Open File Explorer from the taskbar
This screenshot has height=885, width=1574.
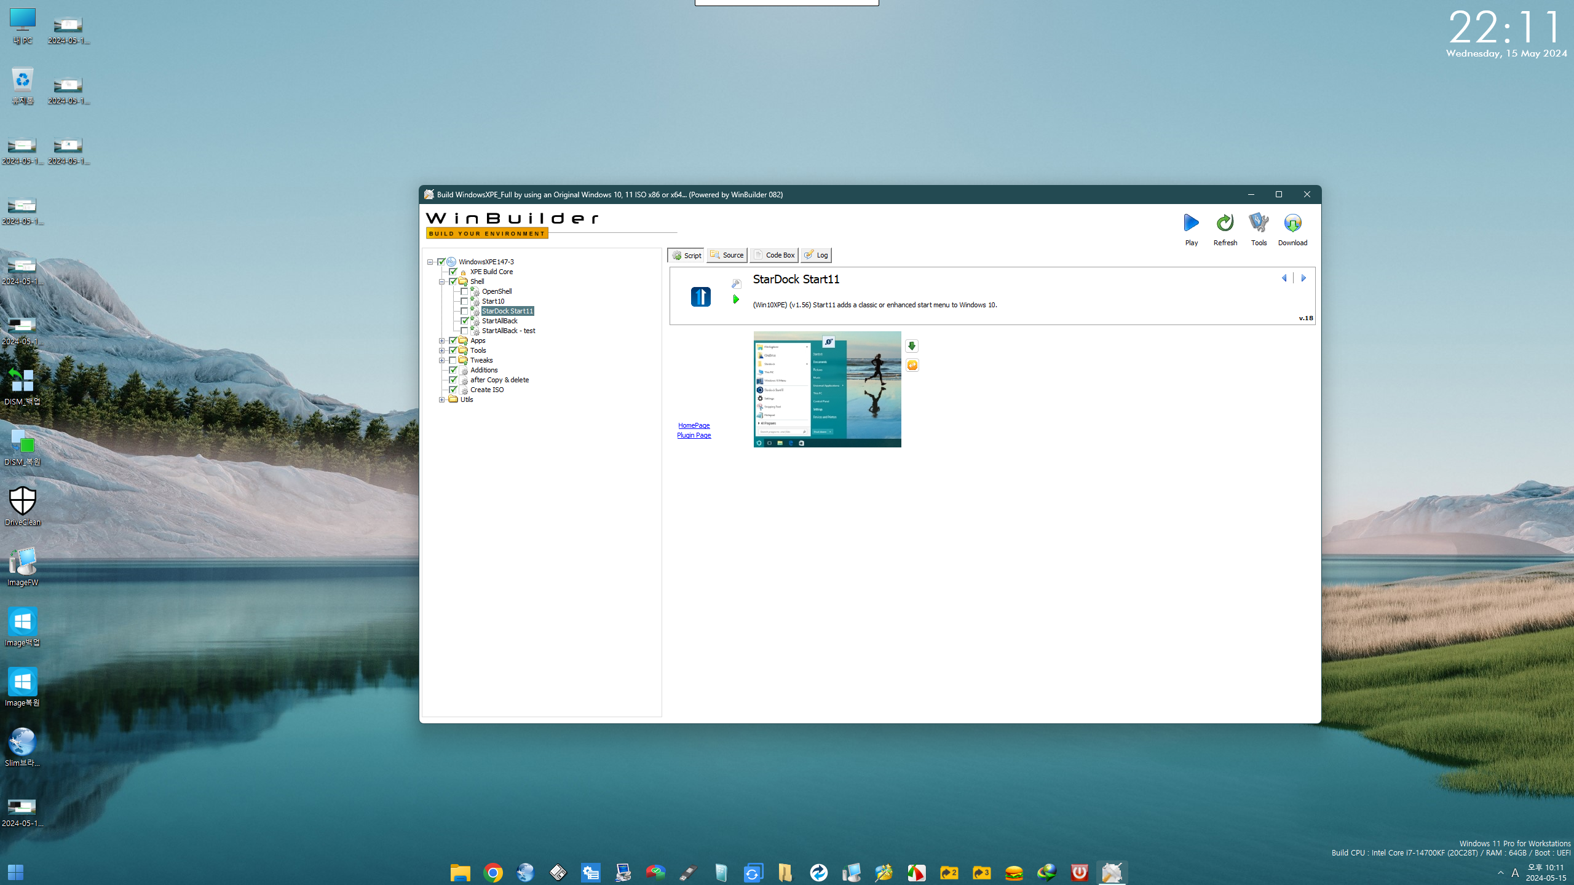click(x=460, y=872)
